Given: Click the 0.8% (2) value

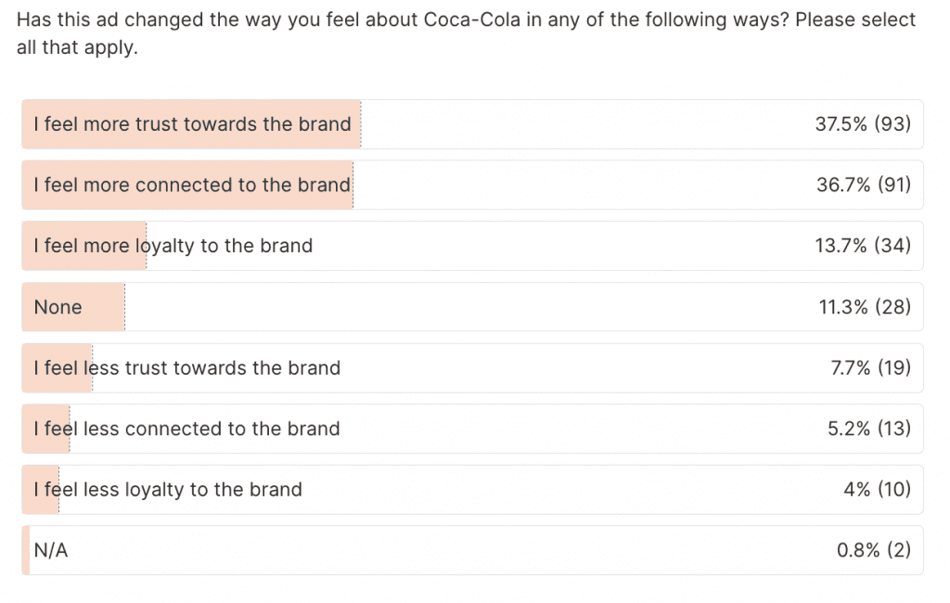Looking at the screenshot, I should click(873, 550).
